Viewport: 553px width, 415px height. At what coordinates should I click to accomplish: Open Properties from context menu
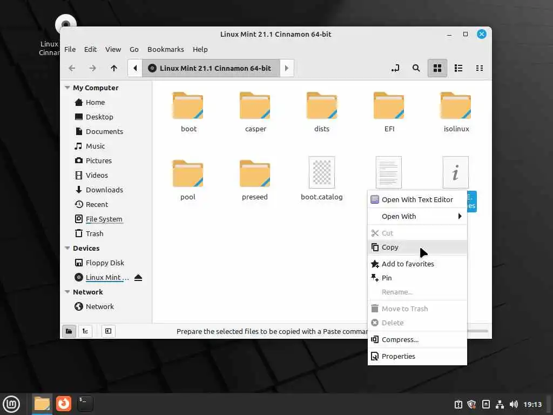pyautogui.click(x=417, y=357)
